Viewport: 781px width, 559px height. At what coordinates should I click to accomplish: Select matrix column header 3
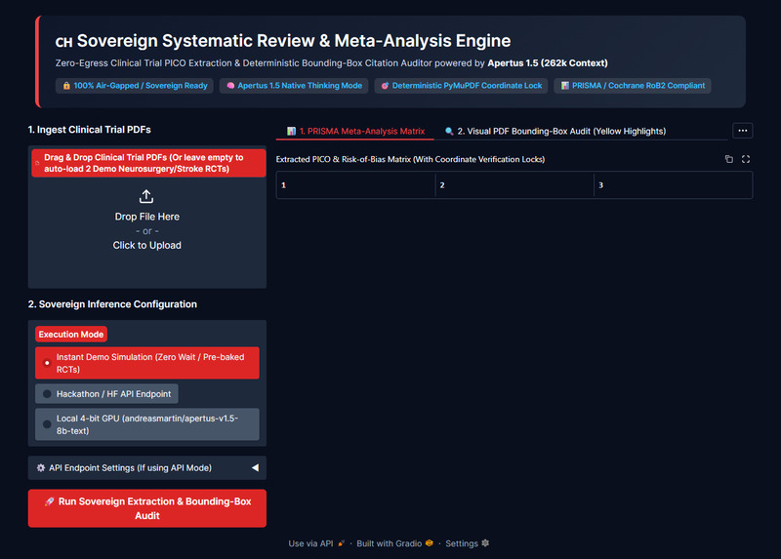(673, 185)
